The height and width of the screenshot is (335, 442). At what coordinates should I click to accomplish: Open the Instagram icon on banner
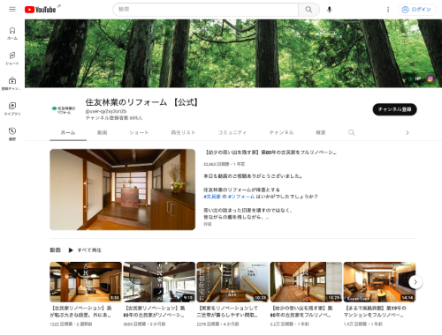(x=431, y=78)
